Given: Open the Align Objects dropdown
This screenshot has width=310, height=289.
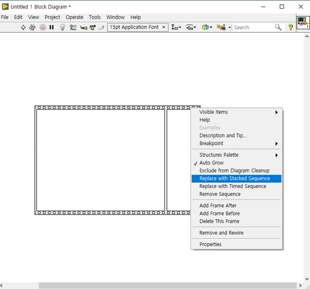Looking at the screenshot, I should tap(176, 27).
